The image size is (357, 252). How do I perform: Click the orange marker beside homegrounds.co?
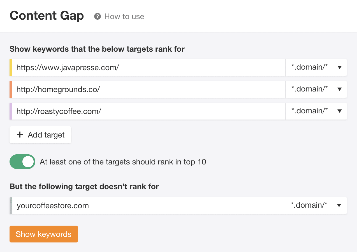point(11,89)
